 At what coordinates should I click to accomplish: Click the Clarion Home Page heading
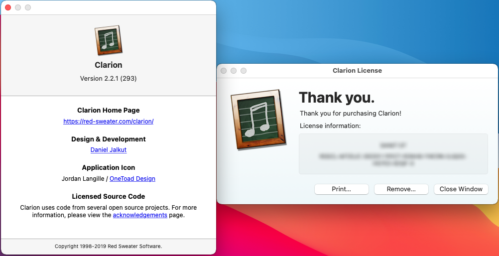(109, 111)
